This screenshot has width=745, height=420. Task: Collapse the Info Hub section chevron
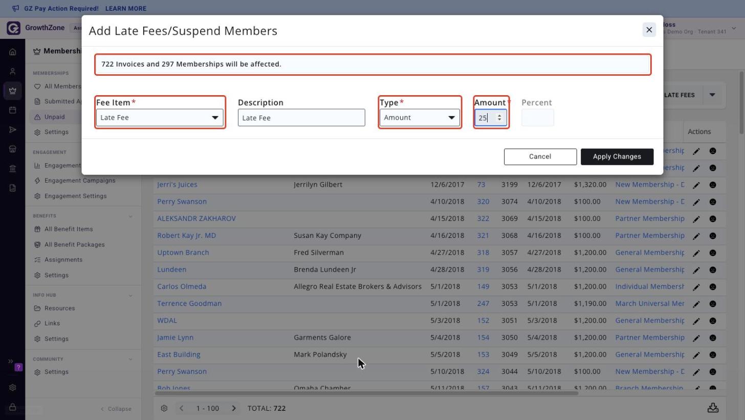coord(130,295)
